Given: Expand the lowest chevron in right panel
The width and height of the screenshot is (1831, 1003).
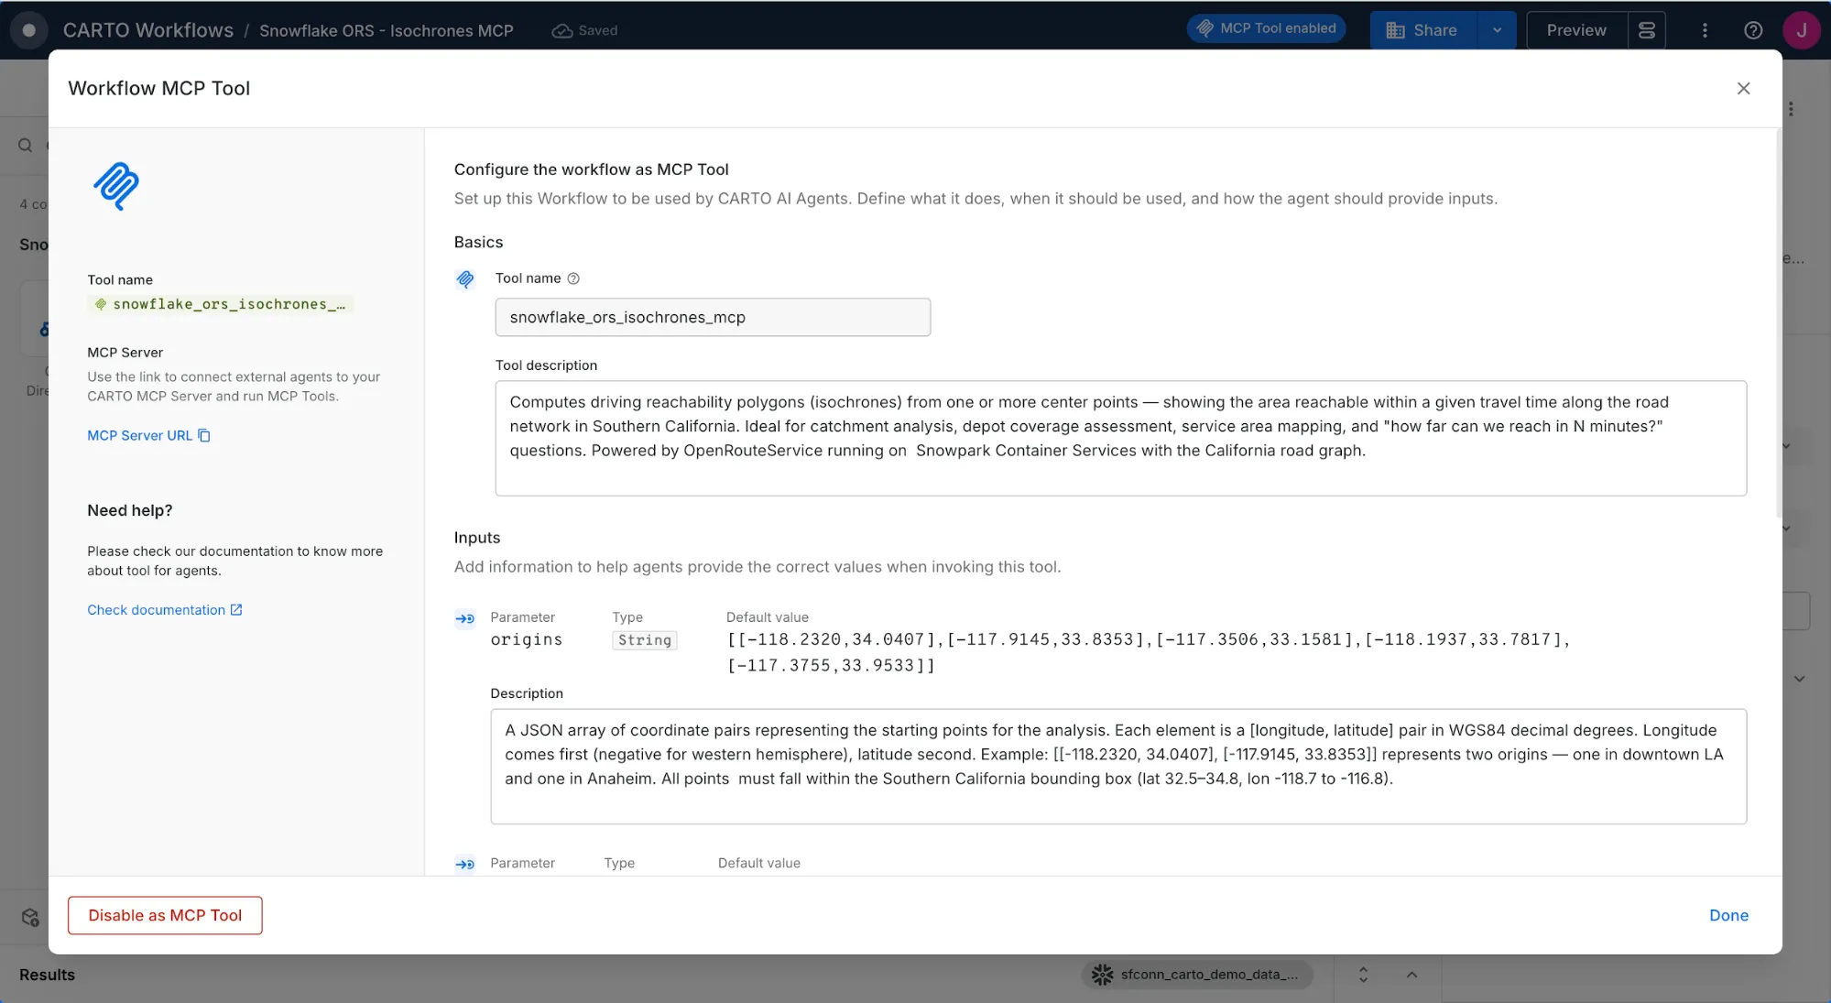Looking at the screenshot, I should (x=1799, y=679).
